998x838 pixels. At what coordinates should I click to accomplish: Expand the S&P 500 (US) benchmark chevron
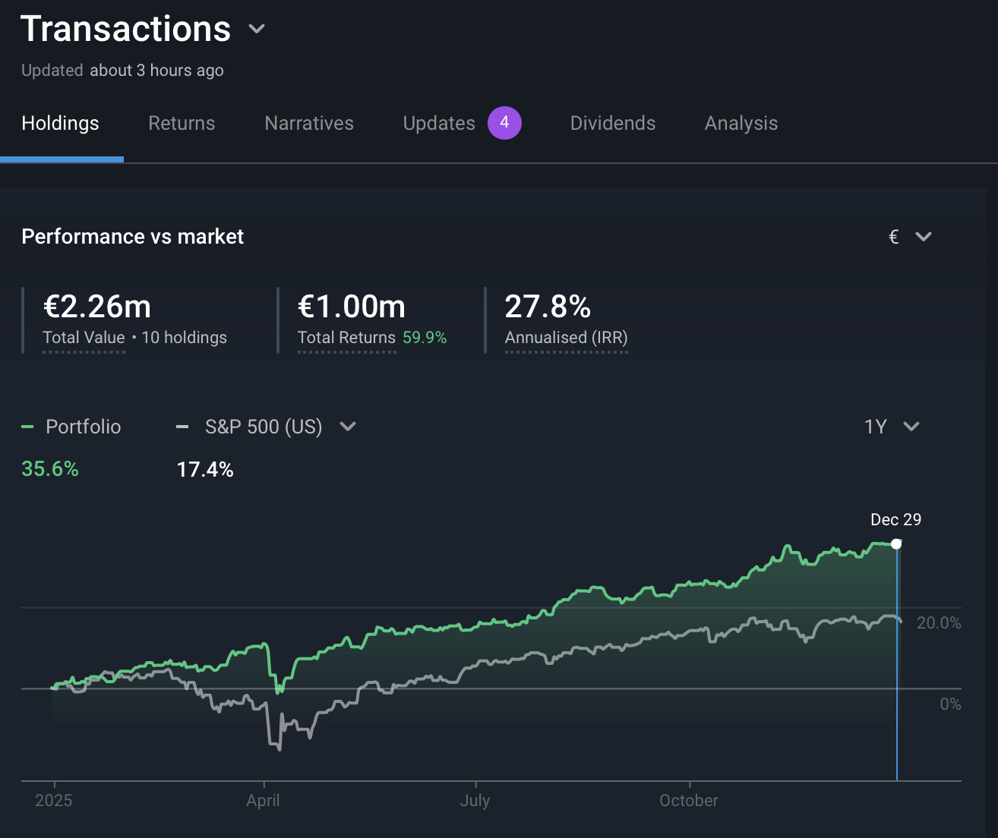348,427
